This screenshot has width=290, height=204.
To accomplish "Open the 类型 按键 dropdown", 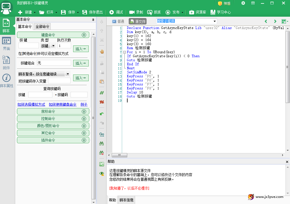I will coord(53,46).
